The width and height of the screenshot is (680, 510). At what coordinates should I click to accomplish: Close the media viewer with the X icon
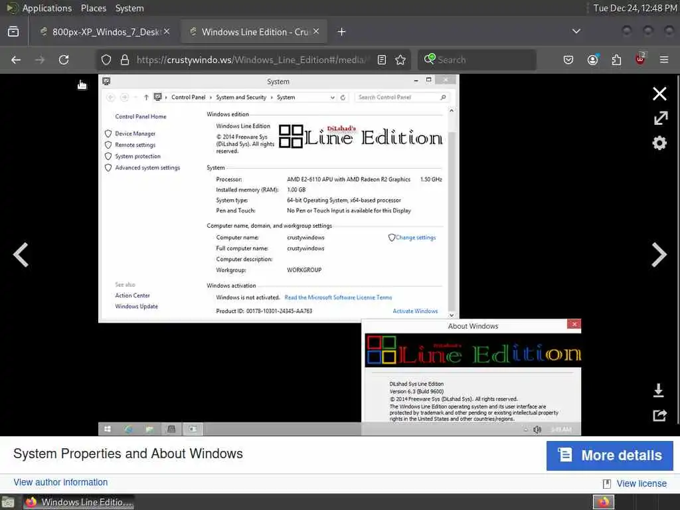click(x=659, y=94)
